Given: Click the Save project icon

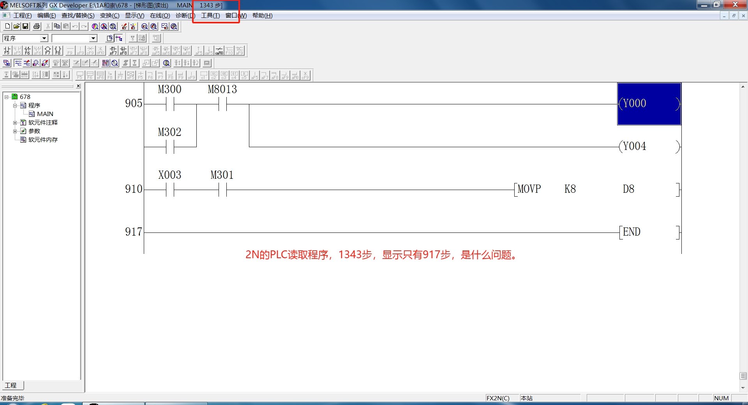Looking at the screenshot, I should 25,26.
